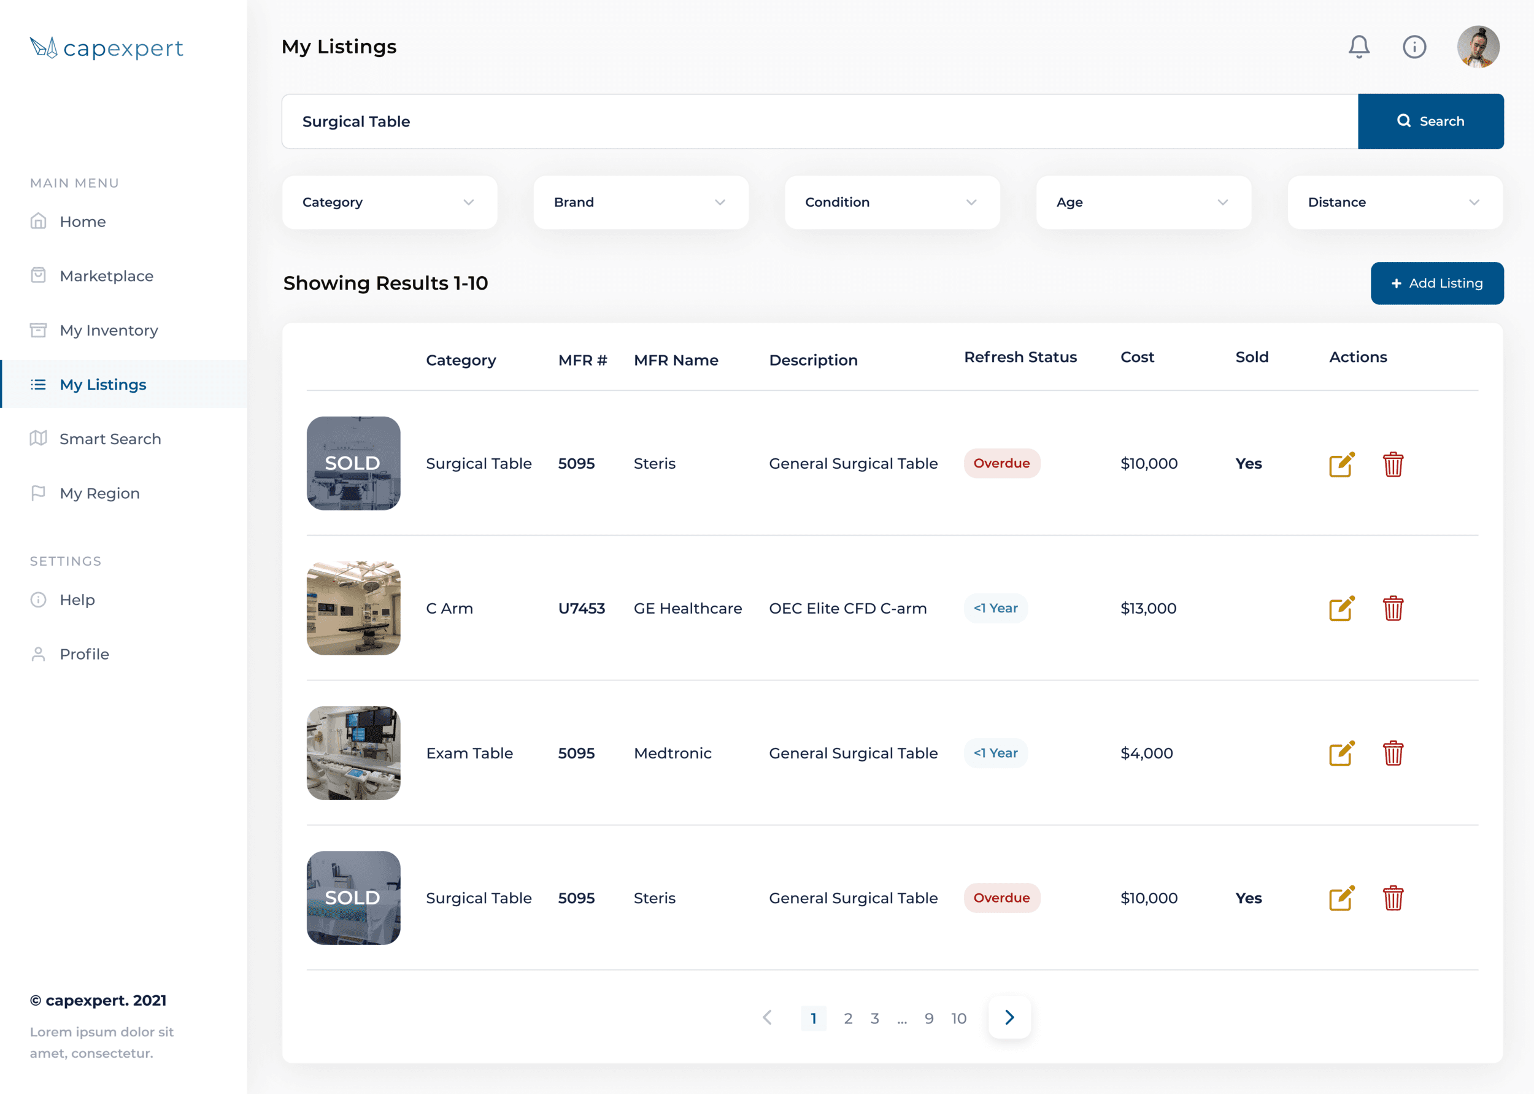Go to Marketplace in the sidebar
This screenshot has width=1534, height=1094.
pyautogui.click(x=106, y=276)
